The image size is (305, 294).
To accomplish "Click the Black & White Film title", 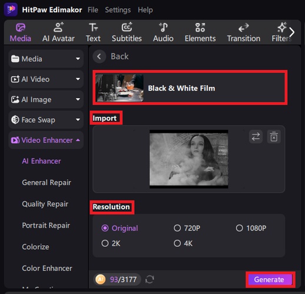I will pos(181,88).
